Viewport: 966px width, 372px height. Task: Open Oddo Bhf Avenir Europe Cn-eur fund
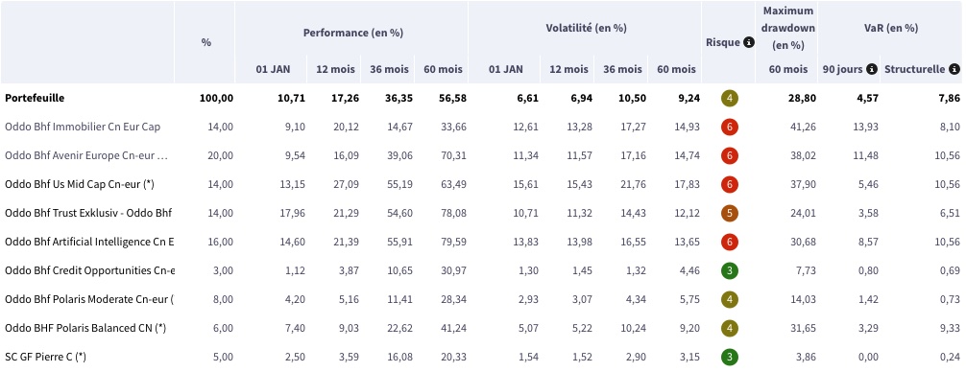tap(86, 155)
